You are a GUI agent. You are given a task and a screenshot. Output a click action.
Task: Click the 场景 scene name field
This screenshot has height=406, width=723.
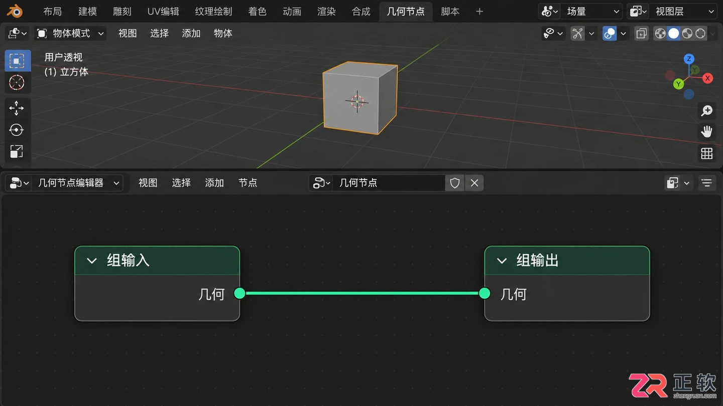pos(592,11)
